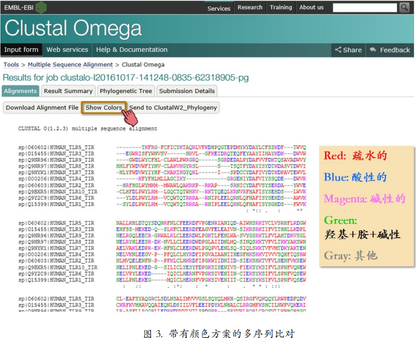416x338 pixels.
Task: Click the CLUSTAL O(1.2.3) alignment header text
Action: [x=88, y=129]
